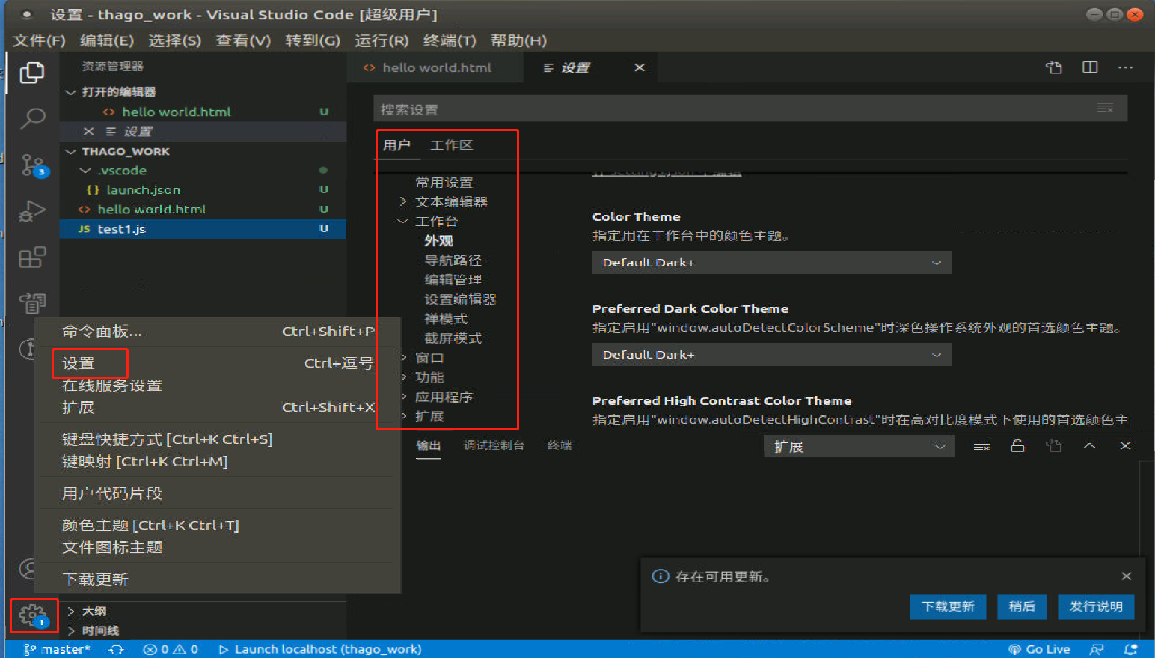Open the 文件(F) menu
The image size is (1155, 658).
(40, 40)
